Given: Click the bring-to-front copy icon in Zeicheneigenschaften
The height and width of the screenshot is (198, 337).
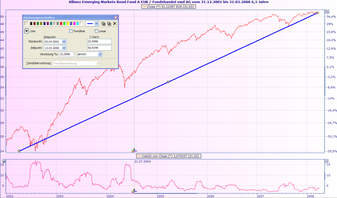Looking at the screenshot, I should point(103,24).
